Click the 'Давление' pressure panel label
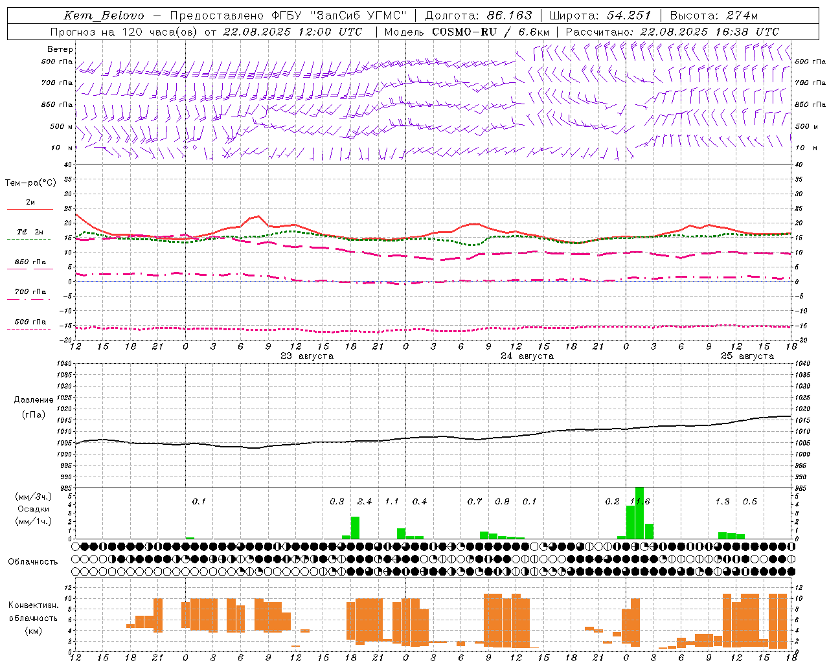 pyautogui.click(x=34, y=400)
